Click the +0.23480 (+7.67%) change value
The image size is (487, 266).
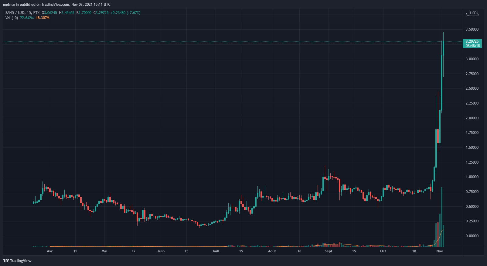[125, 13]
